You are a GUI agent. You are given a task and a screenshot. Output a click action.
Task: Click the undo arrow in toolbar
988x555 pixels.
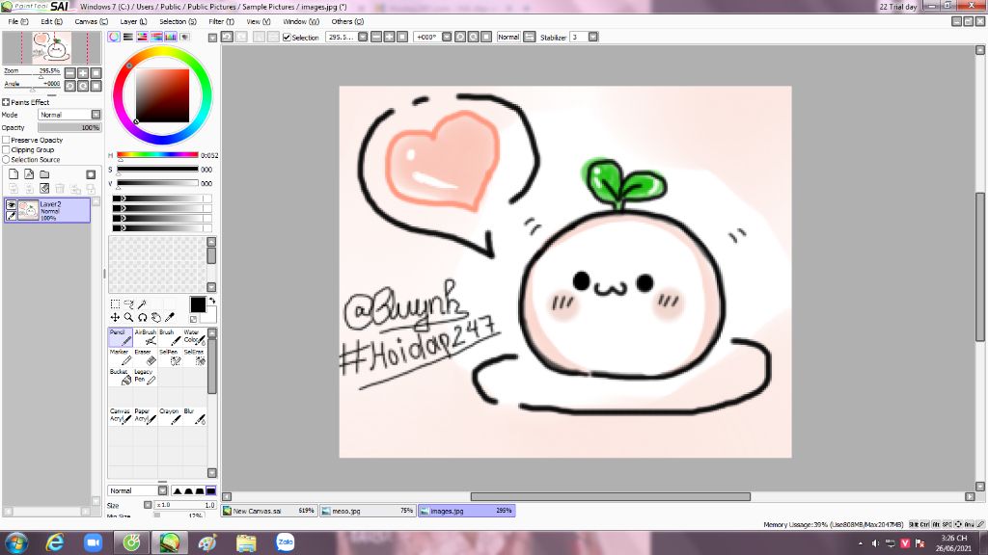228,38
